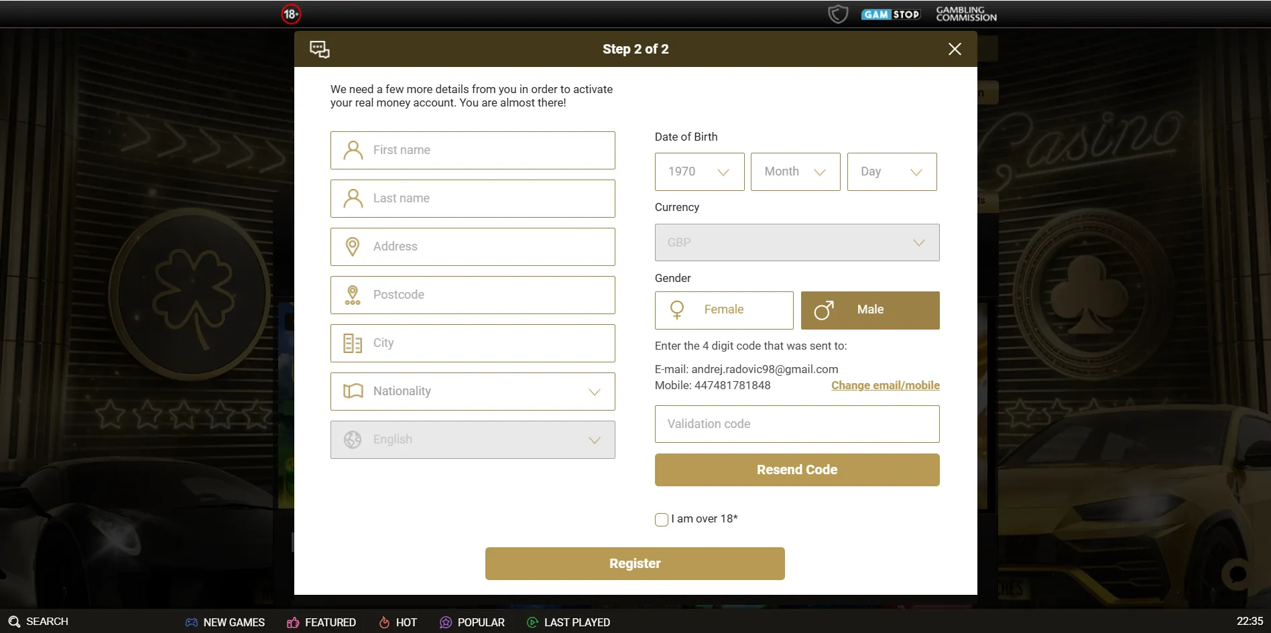Click the globe icon next to English
This screenshot has width=1271, height=633.
tap(353, 439)
